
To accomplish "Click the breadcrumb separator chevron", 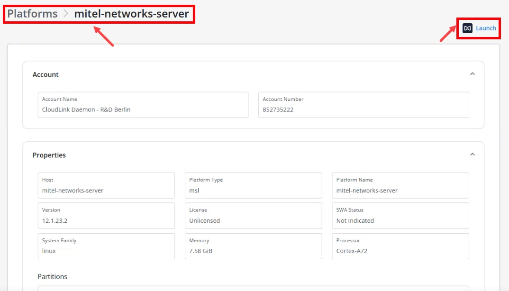I will click(66, 14).
